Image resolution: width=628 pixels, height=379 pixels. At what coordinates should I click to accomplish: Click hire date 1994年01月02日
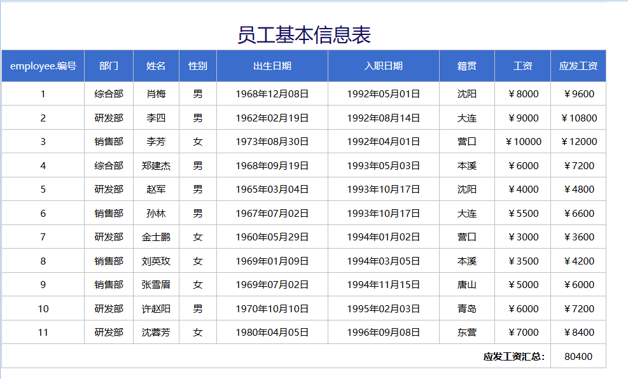(383, 237)
